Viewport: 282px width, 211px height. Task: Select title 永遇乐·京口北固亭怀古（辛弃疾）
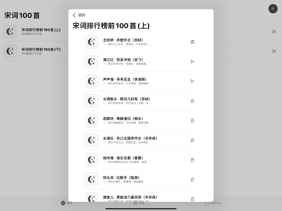[x=130, y=138]
